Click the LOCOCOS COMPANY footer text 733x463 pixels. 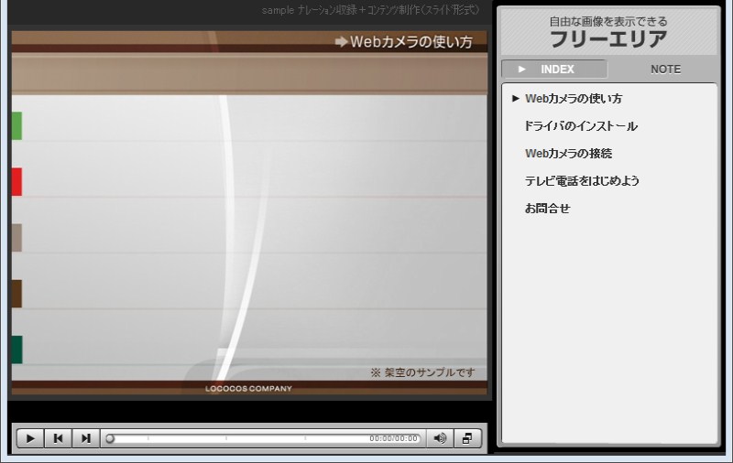tap(248, 388)
